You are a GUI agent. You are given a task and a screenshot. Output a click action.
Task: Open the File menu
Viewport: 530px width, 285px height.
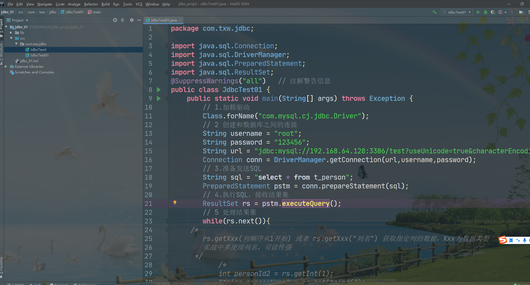click(10, 4)
